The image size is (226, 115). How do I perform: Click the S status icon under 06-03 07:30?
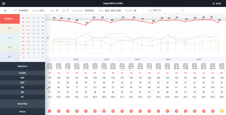86,111
